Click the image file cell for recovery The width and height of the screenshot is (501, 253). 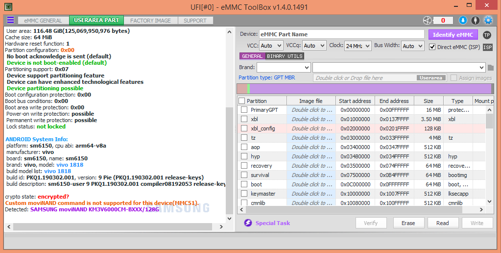pyautogui.click(x=311, y=166)
